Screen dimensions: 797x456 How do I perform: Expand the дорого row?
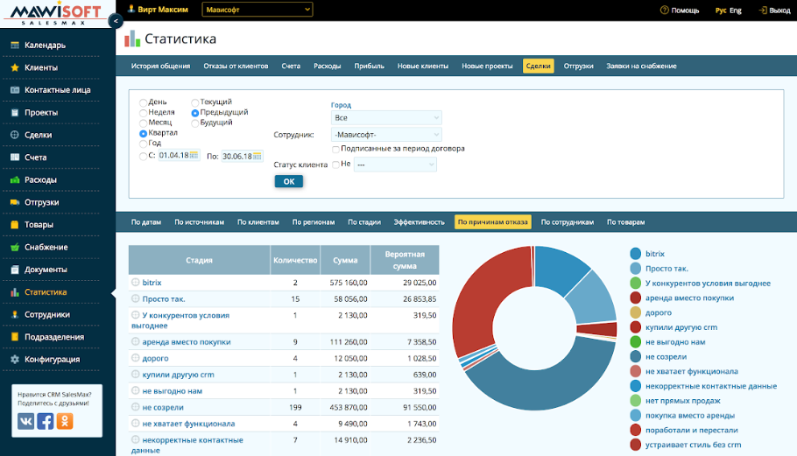(x=135, y=358)
